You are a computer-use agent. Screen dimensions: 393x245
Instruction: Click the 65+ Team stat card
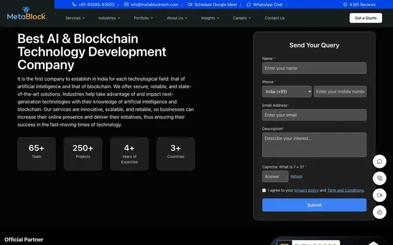pyautogui.click(x=37, y=154)
